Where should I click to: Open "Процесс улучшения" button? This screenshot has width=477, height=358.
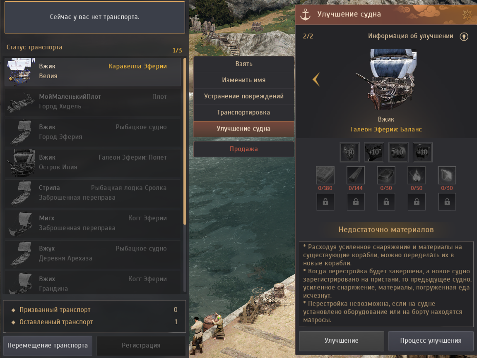[431, 341]
